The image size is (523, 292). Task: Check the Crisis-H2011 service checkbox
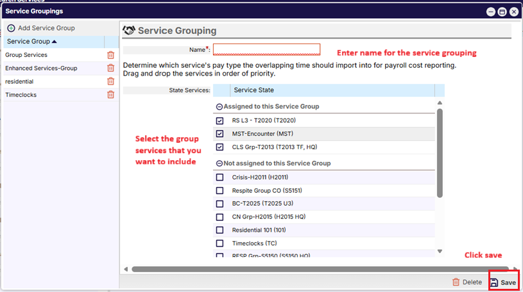pos(220,177)
